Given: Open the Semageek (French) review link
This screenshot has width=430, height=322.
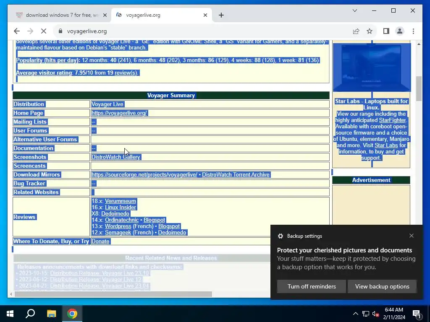Looking at the screenshot, I should click(x=118, y=232).
